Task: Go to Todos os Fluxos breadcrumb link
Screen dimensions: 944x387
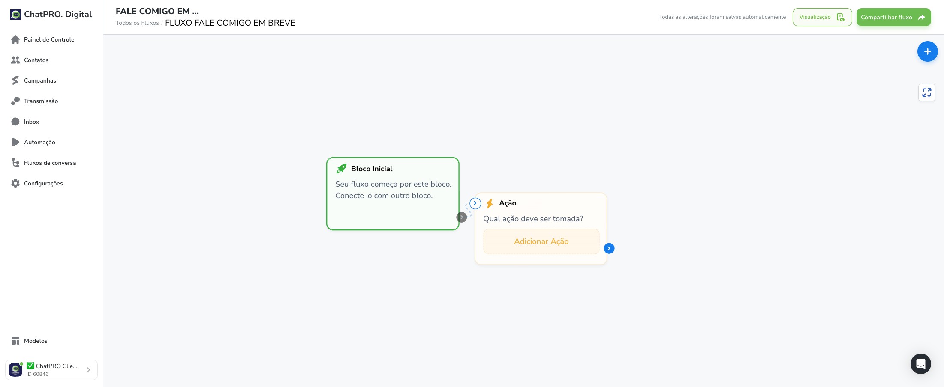Action: (137, 23)
